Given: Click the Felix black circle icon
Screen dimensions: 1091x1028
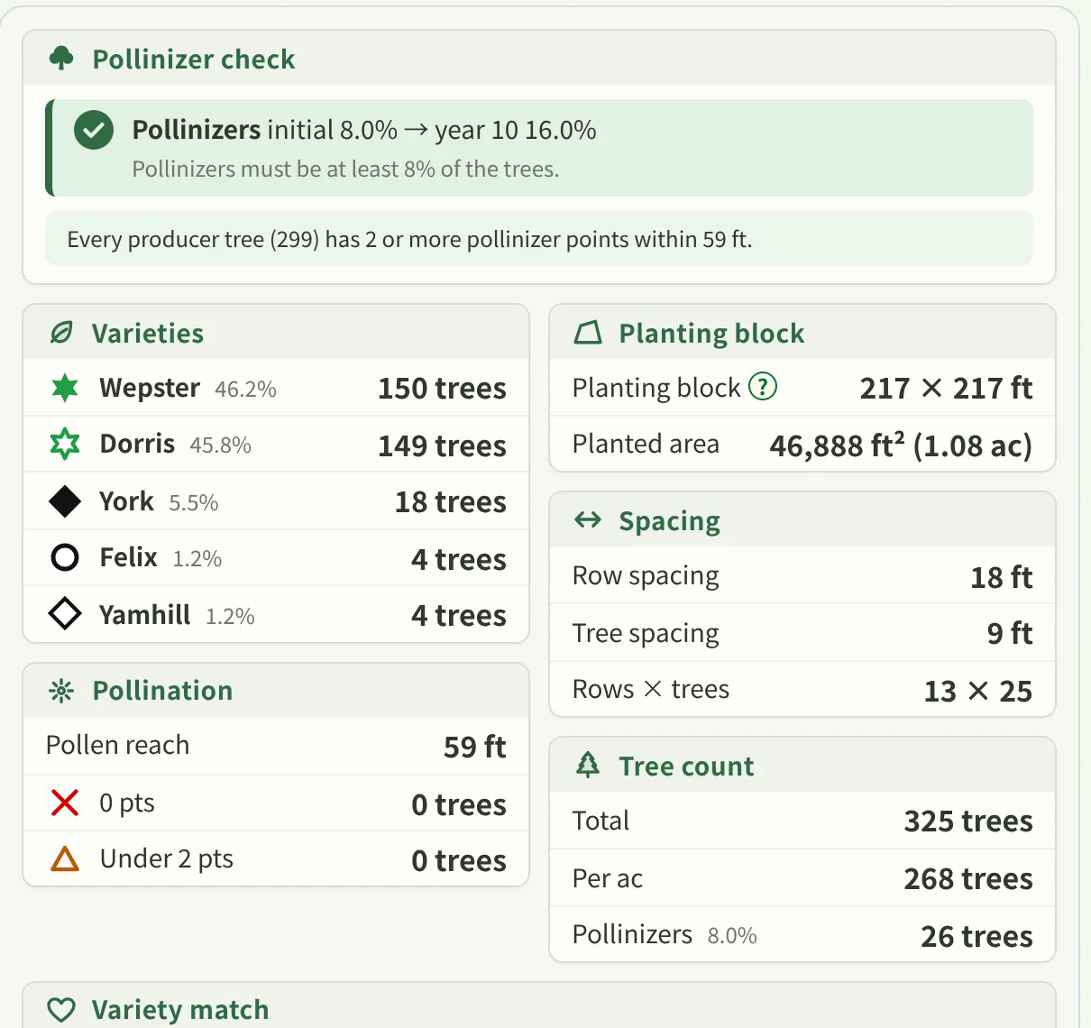Looking at the screenshot, I should 65,557.
